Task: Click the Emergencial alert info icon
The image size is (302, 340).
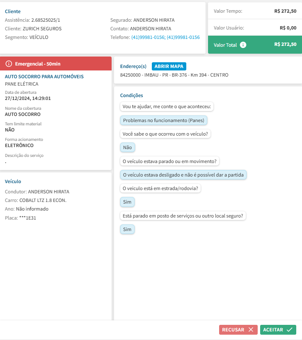Action: (9, 64)
